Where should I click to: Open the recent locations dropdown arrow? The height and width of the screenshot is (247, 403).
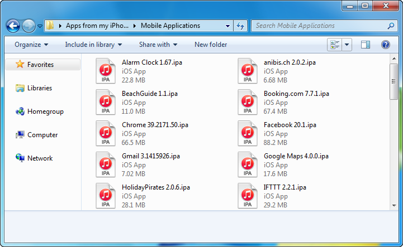click(40, 26)
